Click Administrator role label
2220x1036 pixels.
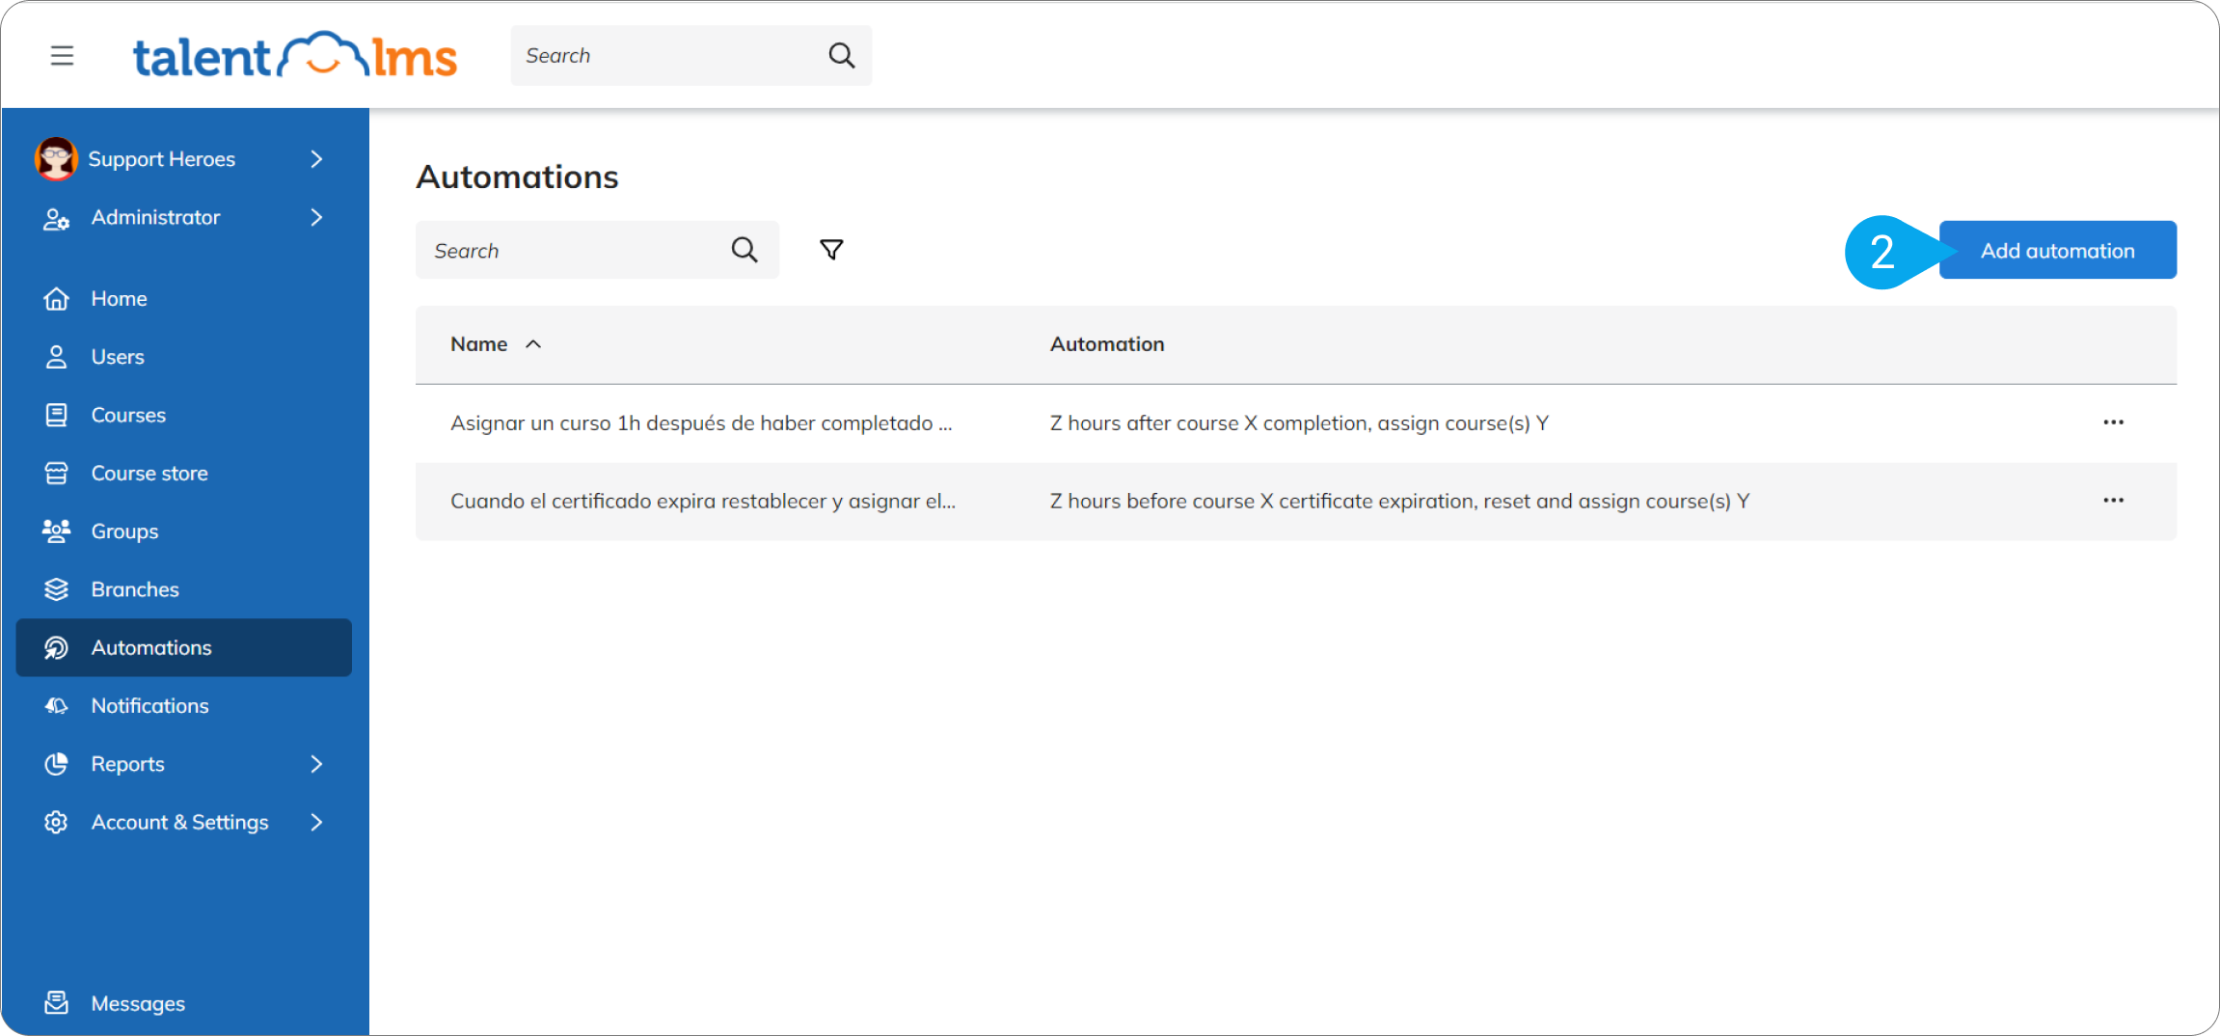[156, 218]
